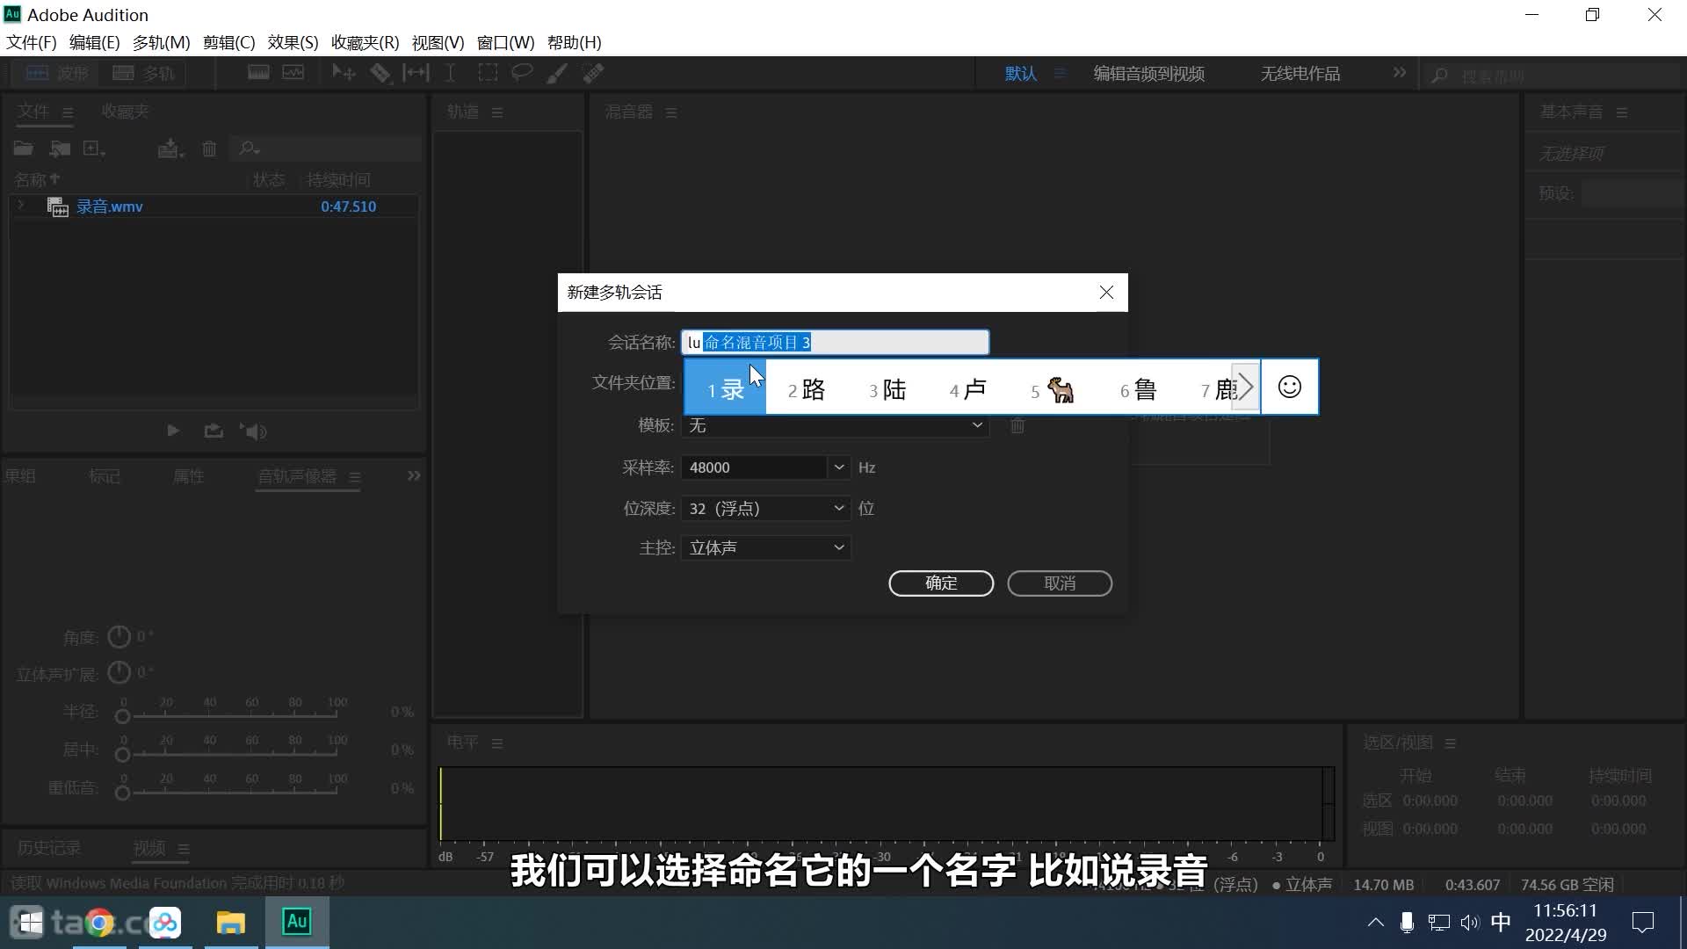This screenshot has height=949, width=1687.
Task: Open the Master stereo dropdown
Action: tap(765, 547)
